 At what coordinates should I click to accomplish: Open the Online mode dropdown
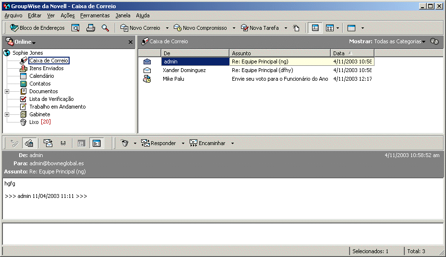pyautogui.click(x=25, y=42)
